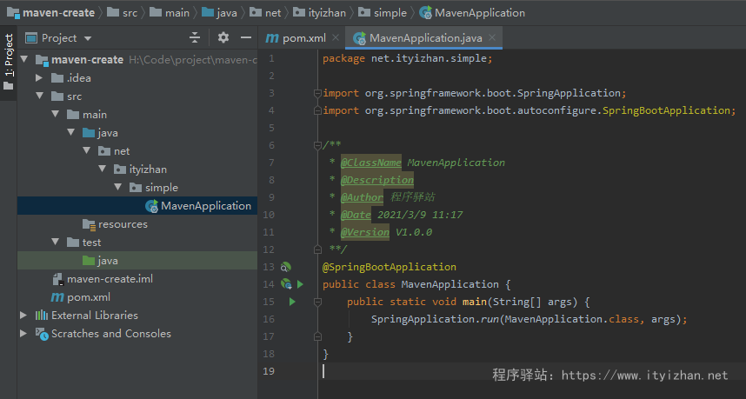The height and width of the screenshot is (399, 746).
Task: Collapse the net package arrow
Action: (87, 150)
